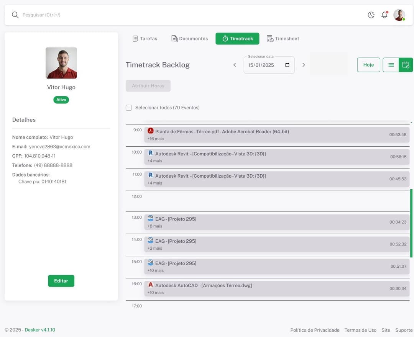The height and width of the screenshot is (337, 414).
Task: Click the Atribuir Horas button
Action: [x=148, y=86]
